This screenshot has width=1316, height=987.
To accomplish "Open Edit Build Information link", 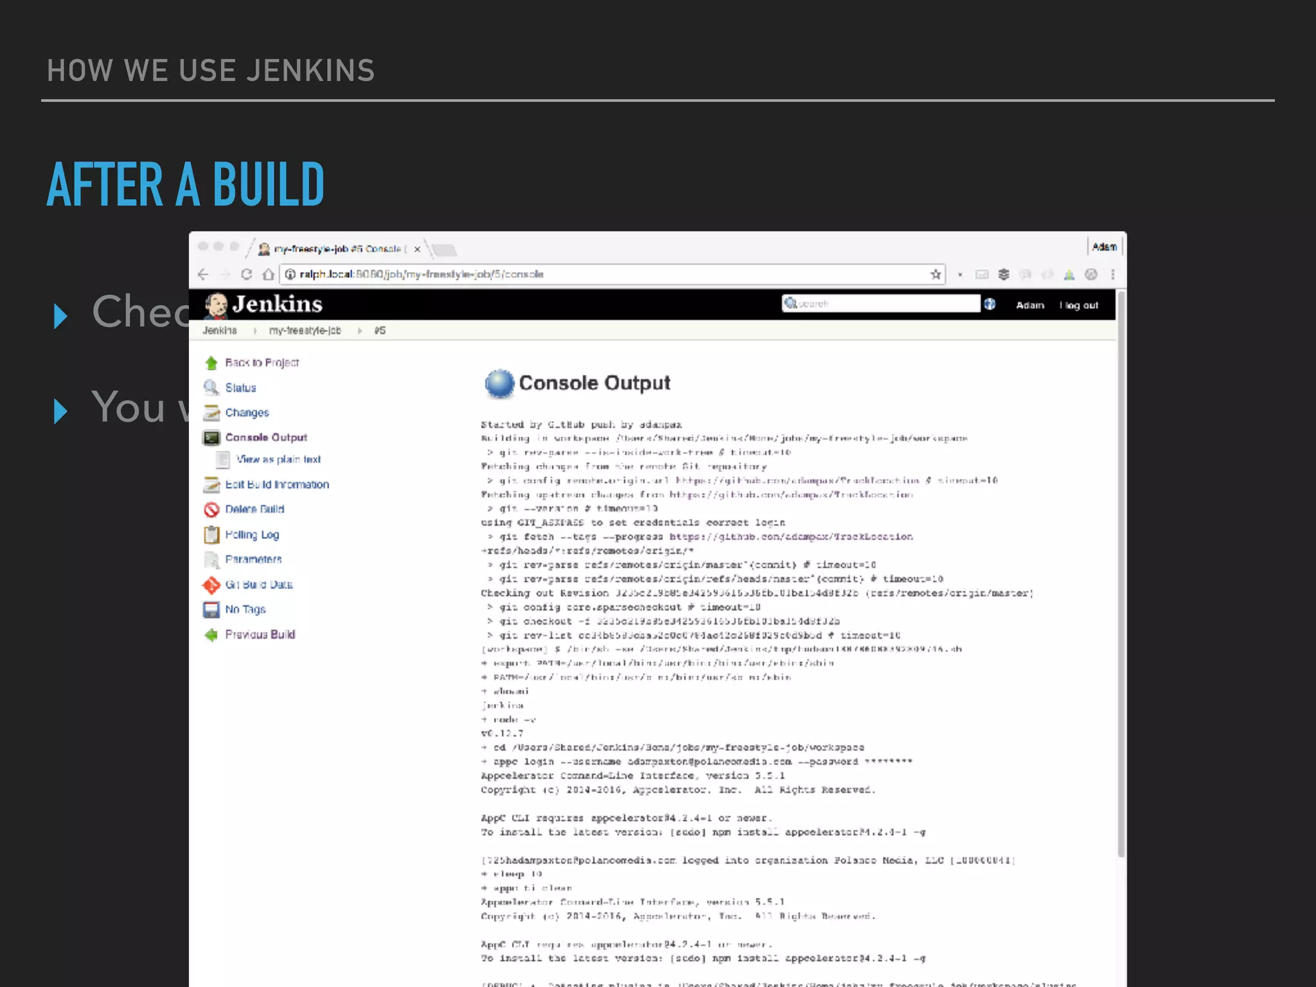I will point(277,485).
